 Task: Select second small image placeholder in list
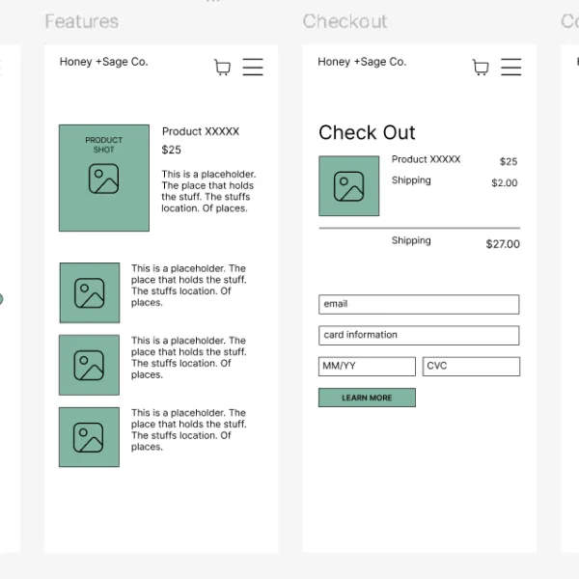coord(89,365)
